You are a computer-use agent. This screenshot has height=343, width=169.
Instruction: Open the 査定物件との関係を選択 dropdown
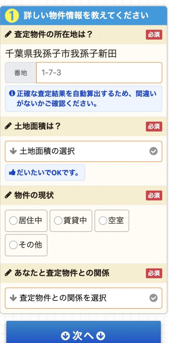pos(84,298)
